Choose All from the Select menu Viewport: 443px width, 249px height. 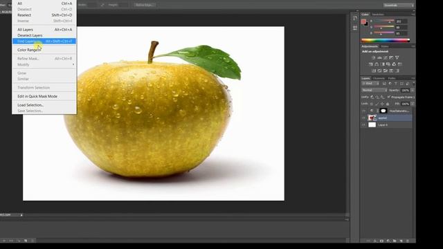[44, 3]
